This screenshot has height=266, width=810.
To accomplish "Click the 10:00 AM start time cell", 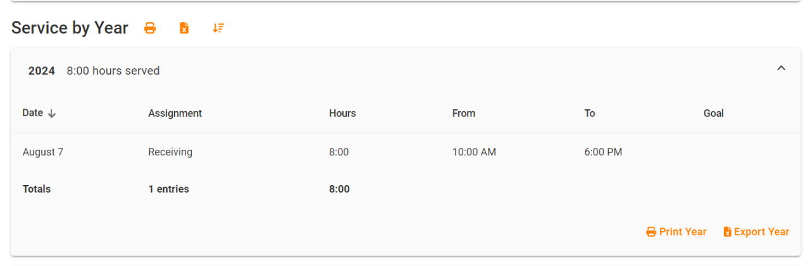I will tap(474, 152).
